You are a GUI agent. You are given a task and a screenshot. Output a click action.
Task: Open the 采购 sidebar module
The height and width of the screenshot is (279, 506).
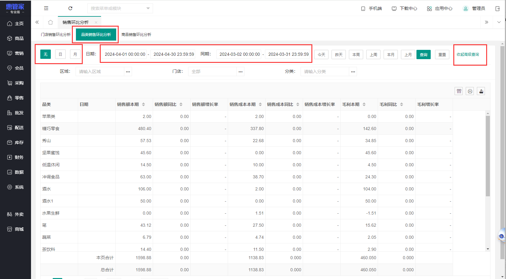tap(15, 83)
